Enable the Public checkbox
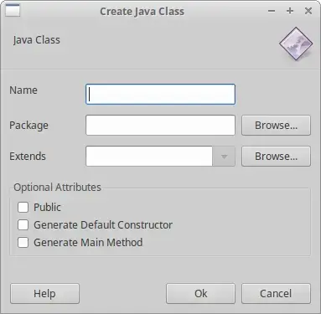Image resolution: width=321 pixels, height=314 pixels. [23, 208]
